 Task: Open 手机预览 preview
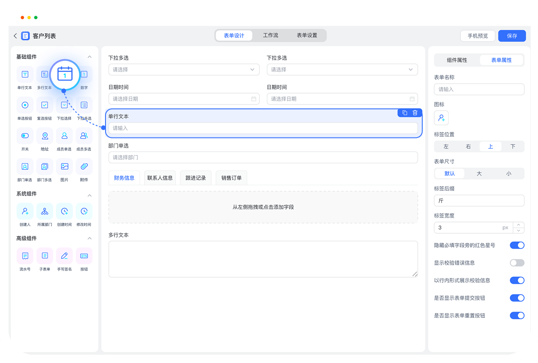(477, 36)
